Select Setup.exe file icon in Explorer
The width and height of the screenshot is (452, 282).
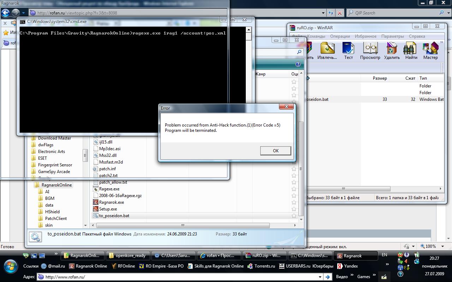(x=96, y=209)
